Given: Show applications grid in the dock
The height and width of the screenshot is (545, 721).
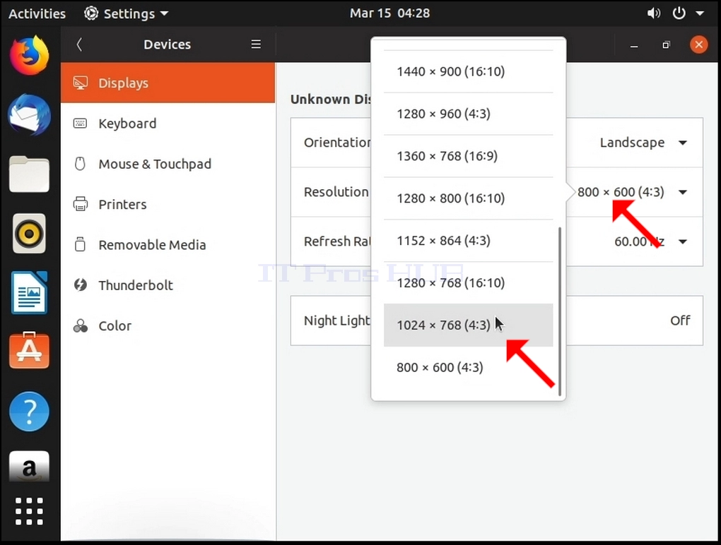Looking at the screenshot, I should tap(30, 511).
